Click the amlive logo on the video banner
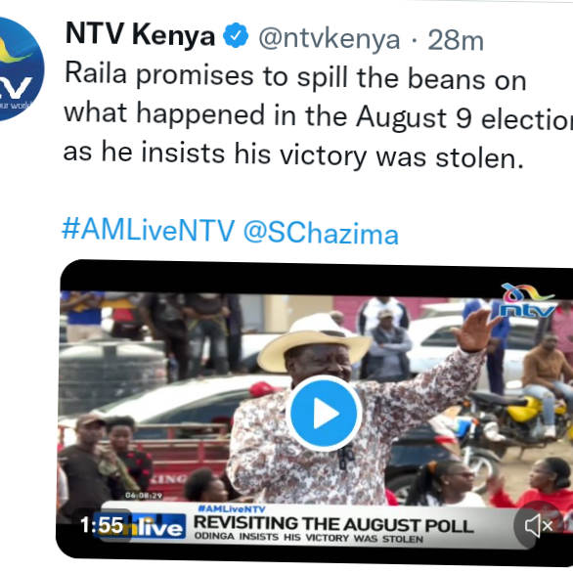Viewport: 573px width, 573px height. click(140, 527)
